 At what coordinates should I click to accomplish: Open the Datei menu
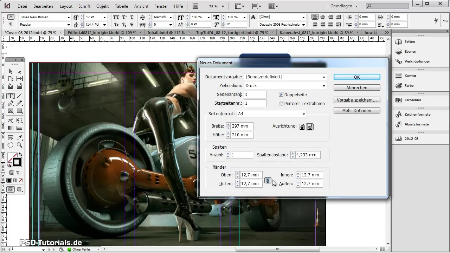click(x=22, y=6)
